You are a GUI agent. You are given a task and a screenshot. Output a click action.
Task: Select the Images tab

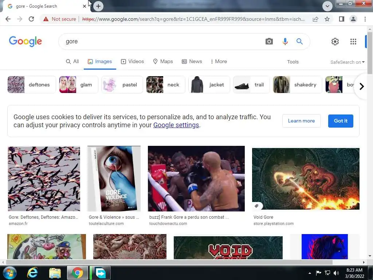[x=100, y=61]
